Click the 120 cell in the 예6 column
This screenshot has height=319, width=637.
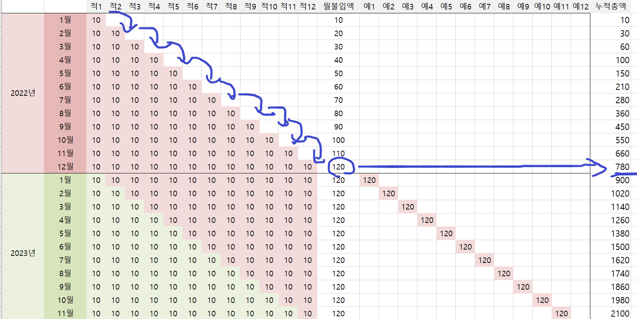tap(465, 247)
